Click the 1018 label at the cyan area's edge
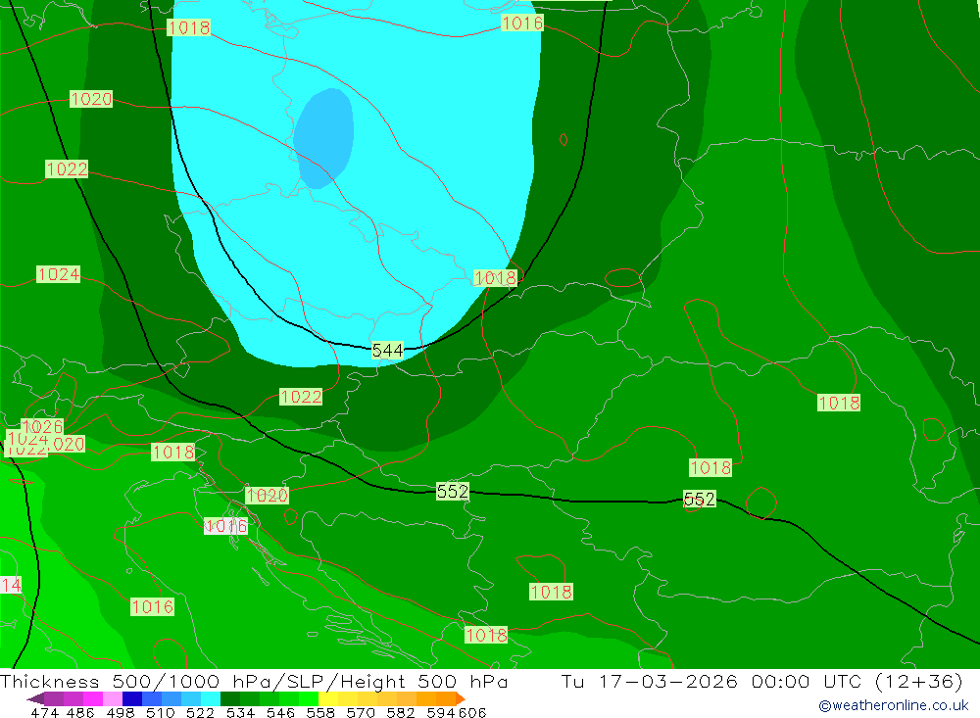The height and width of the screenshot is (718, 980). pos(496,277)
